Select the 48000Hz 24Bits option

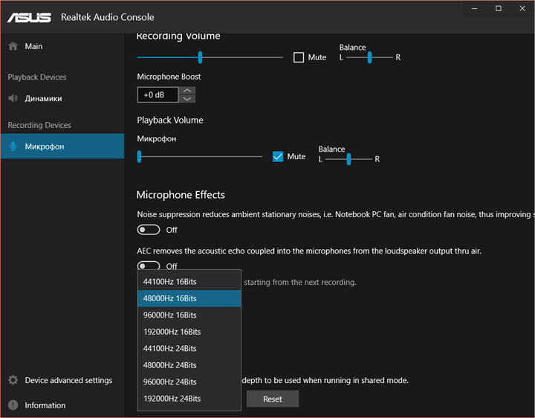tap(170, 365)
